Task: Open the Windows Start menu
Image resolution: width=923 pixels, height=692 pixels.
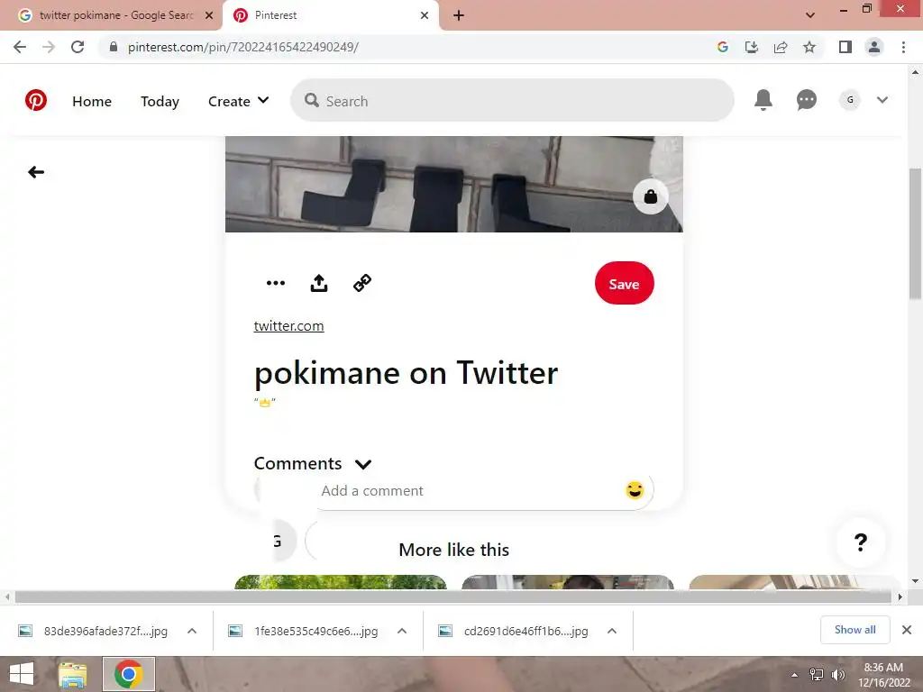Action: 22,674
